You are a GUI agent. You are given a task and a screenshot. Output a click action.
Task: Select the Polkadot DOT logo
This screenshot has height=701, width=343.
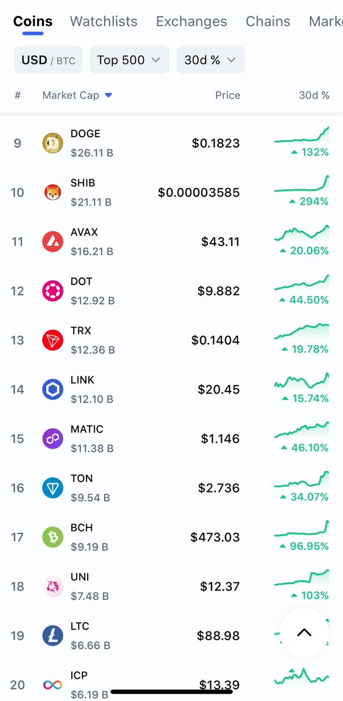tap(53, 291)
